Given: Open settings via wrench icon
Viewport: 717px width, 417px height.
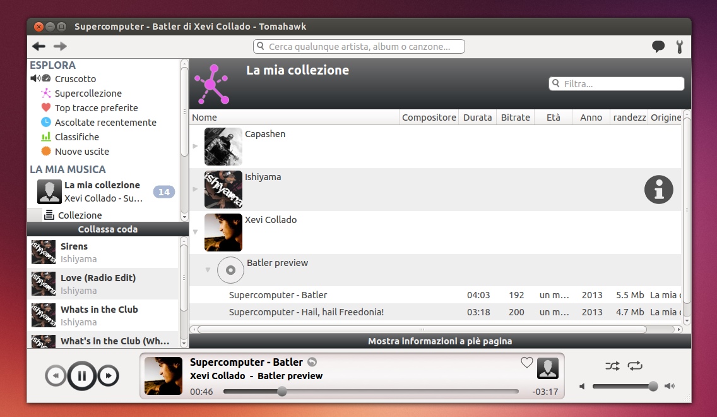Looking at the screenshot, I should tap(680, 46).
